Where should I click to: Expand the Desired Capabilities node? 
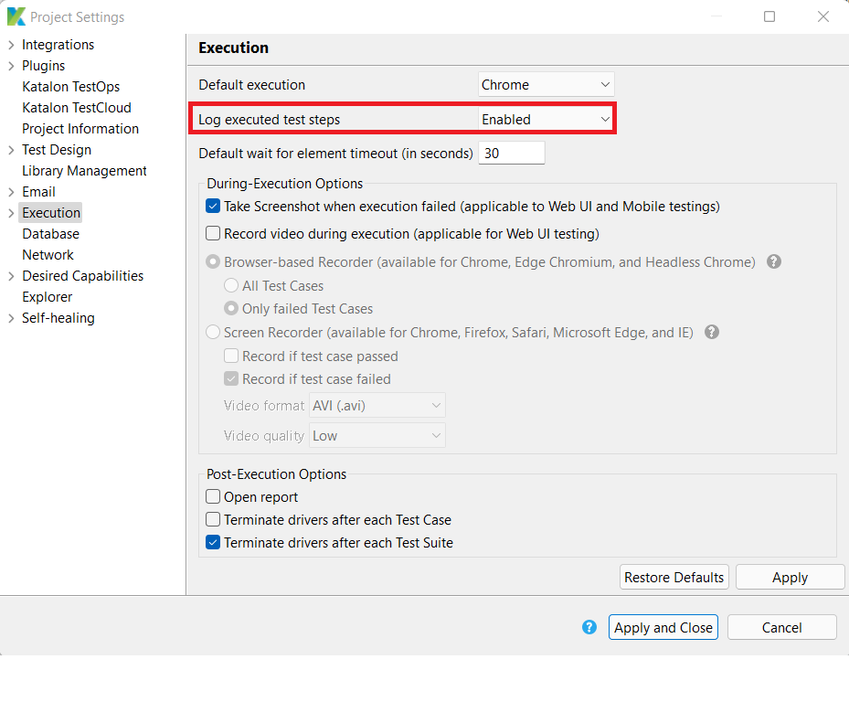coord(11,276)
